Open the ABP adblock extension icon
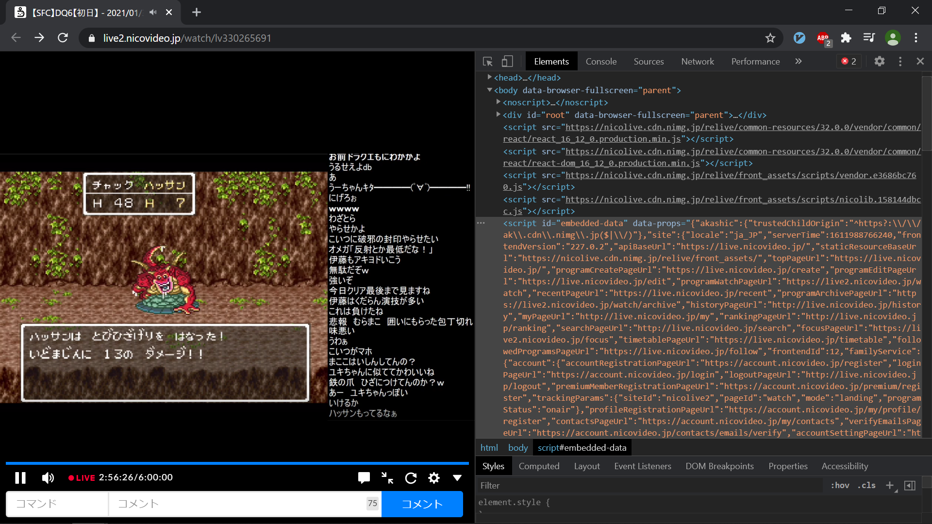 pyautogui.click(x=823, y=38)
